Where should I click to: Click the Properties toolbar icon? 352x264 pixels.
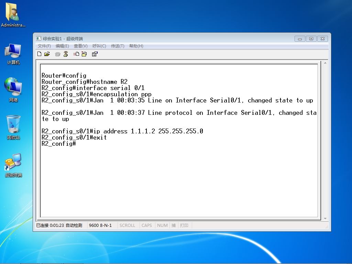(95, 54)
